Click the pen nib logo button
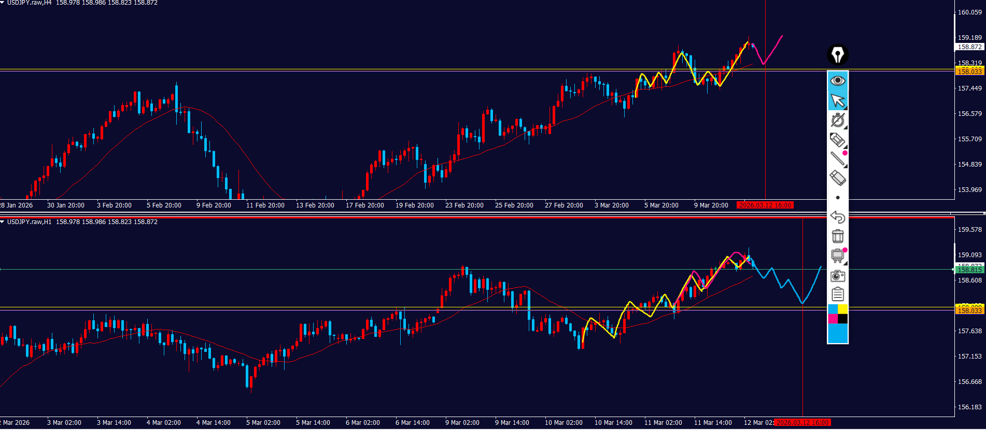This screenshot has height=430, width=986. (x=838, y=54)
